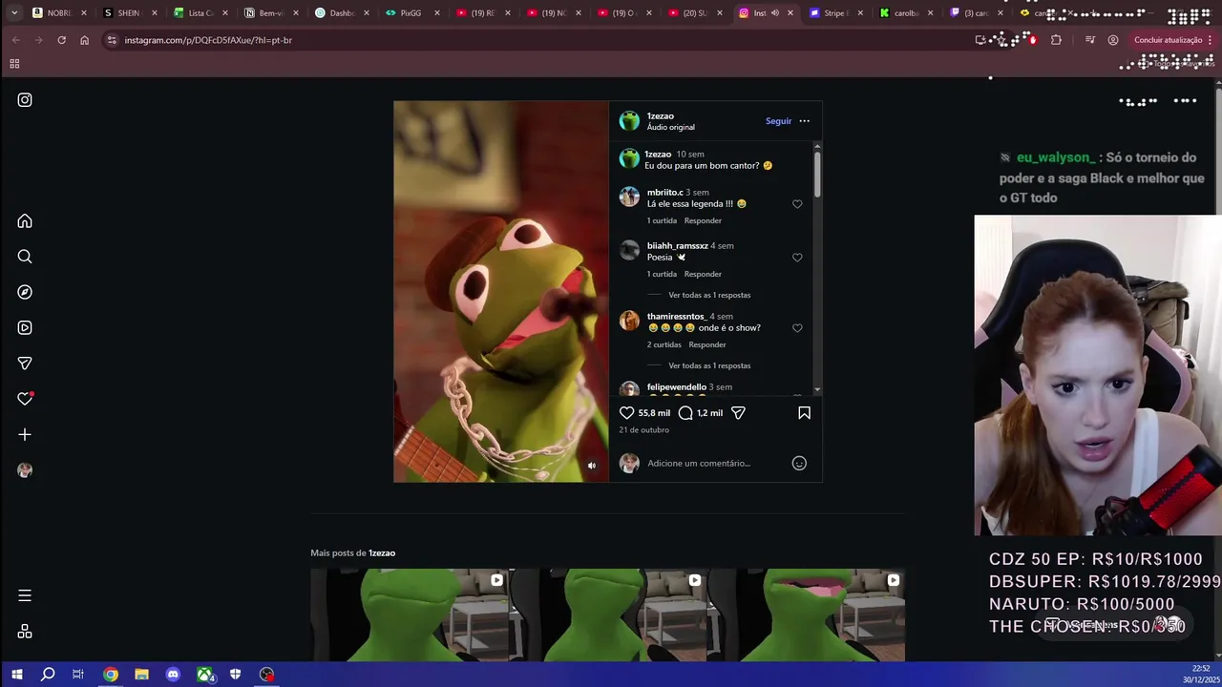Open the Meta apps icon in sidebar

point(25,632)
